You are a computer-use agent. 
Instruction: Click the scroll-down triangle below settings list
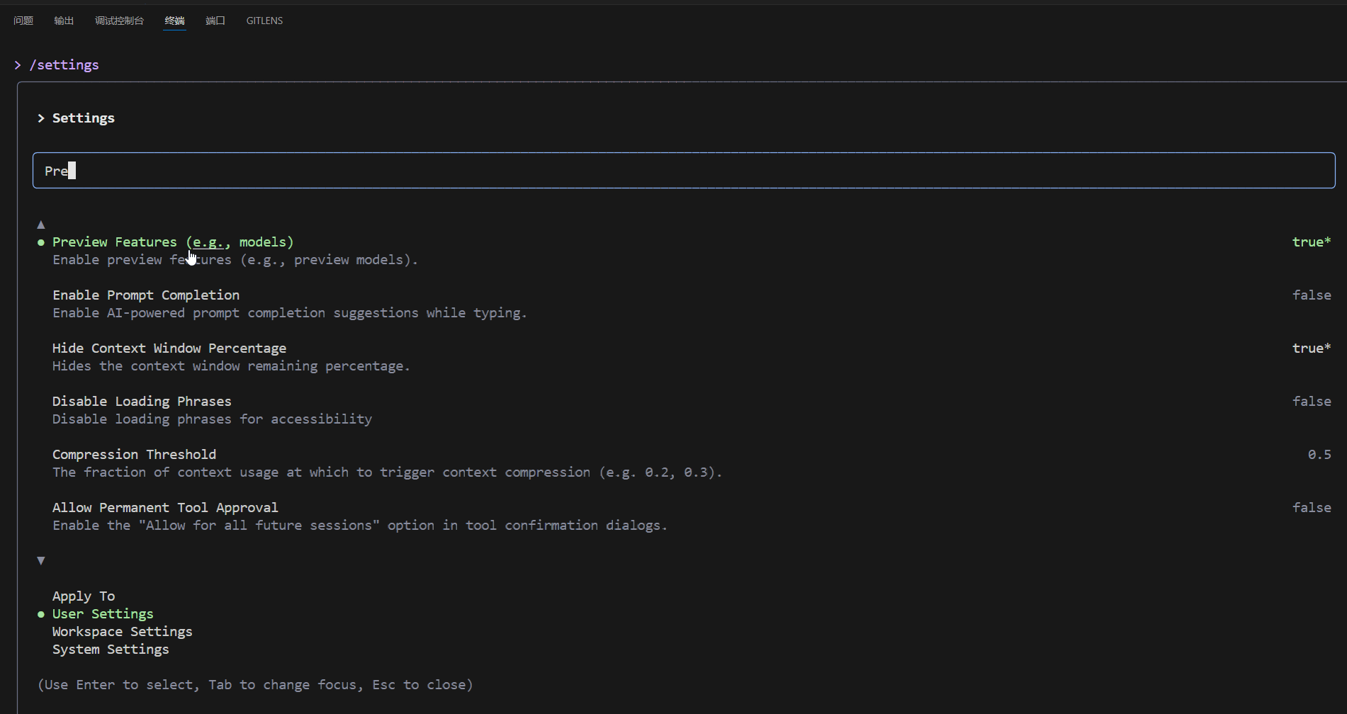[x=41, y=561]
